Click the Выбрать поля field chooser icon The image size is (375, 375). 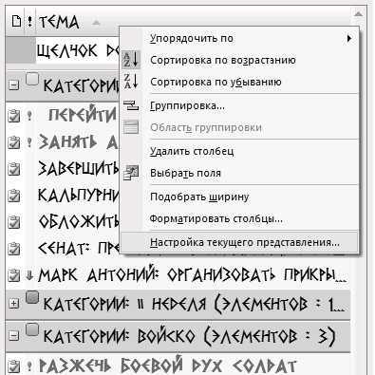pyautogui.click(x=131, y=173)
